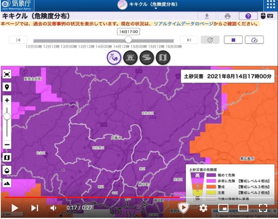
Task: Click the map zoom slider handle
Action: 7,116
